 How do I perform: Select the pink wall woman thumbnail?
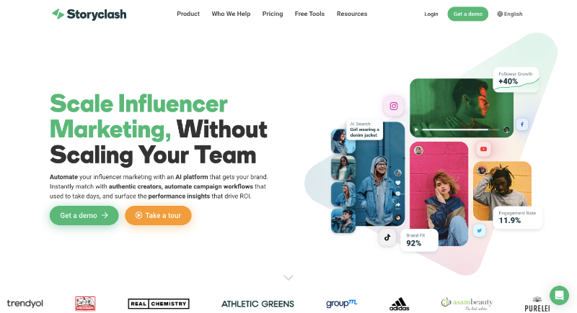tap(439, 194)
